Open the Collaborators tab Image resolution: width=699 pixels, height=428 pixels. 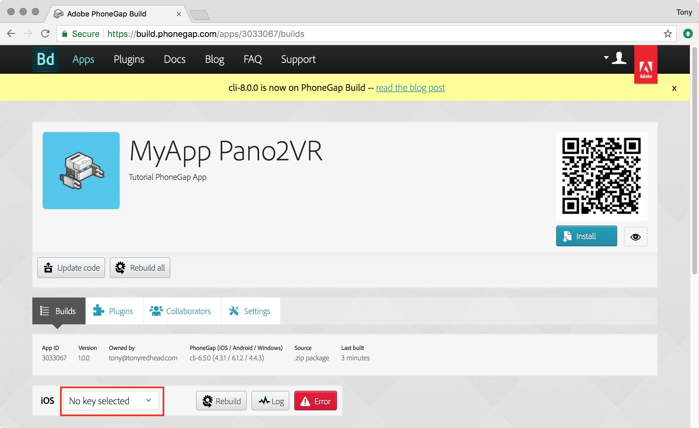click(181, 311)
